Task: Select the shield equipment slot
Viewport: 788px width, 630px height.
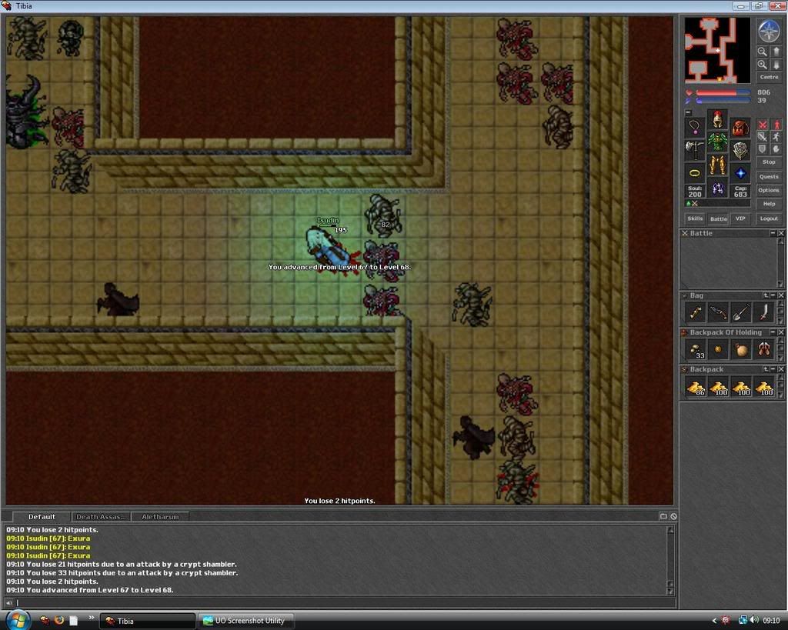Action: 740,149
